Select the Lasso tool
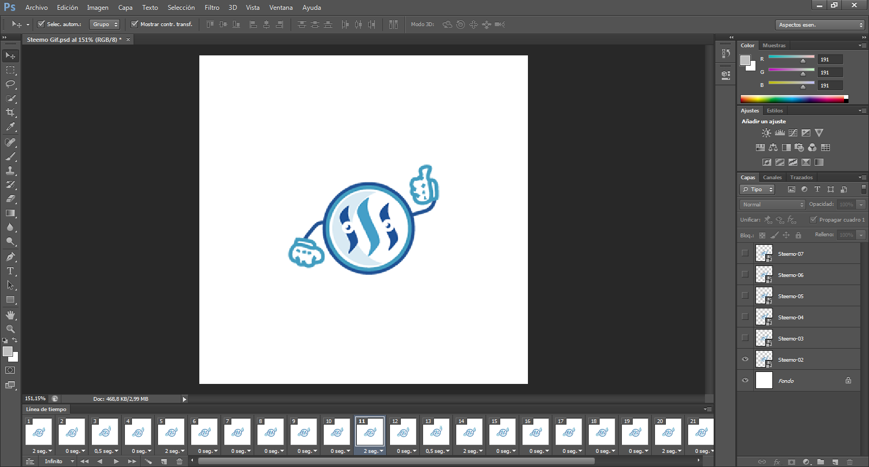The width and height of the screenshot is (869, 467). coord(10,84)
